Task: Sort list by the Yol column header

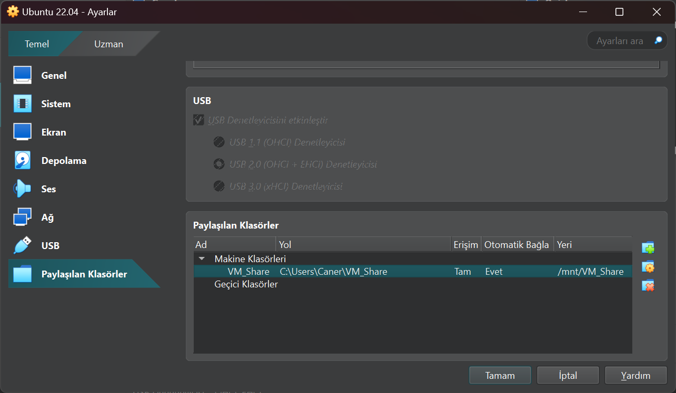Action: click(x=363, y=245)
